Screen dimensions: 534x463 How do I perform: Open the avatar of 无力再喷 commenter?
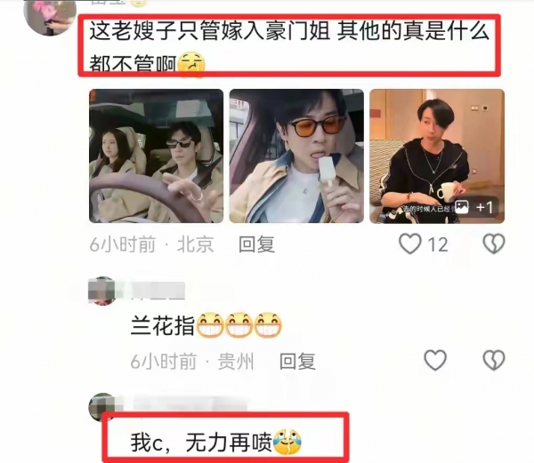tap(101, 407)
